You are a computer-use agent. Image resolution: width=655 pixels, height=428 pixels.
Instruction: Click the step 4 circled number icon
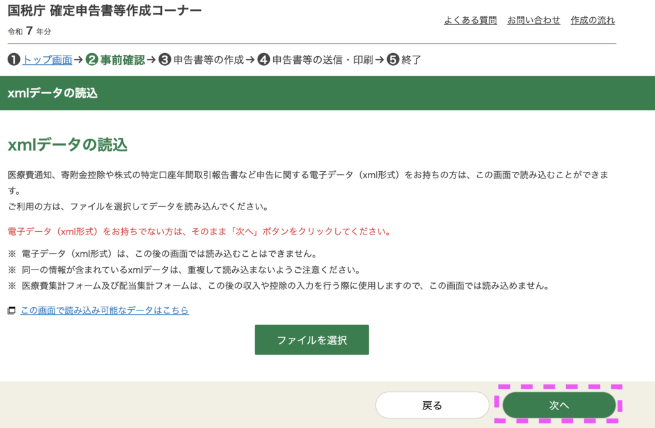pos(264,60)
